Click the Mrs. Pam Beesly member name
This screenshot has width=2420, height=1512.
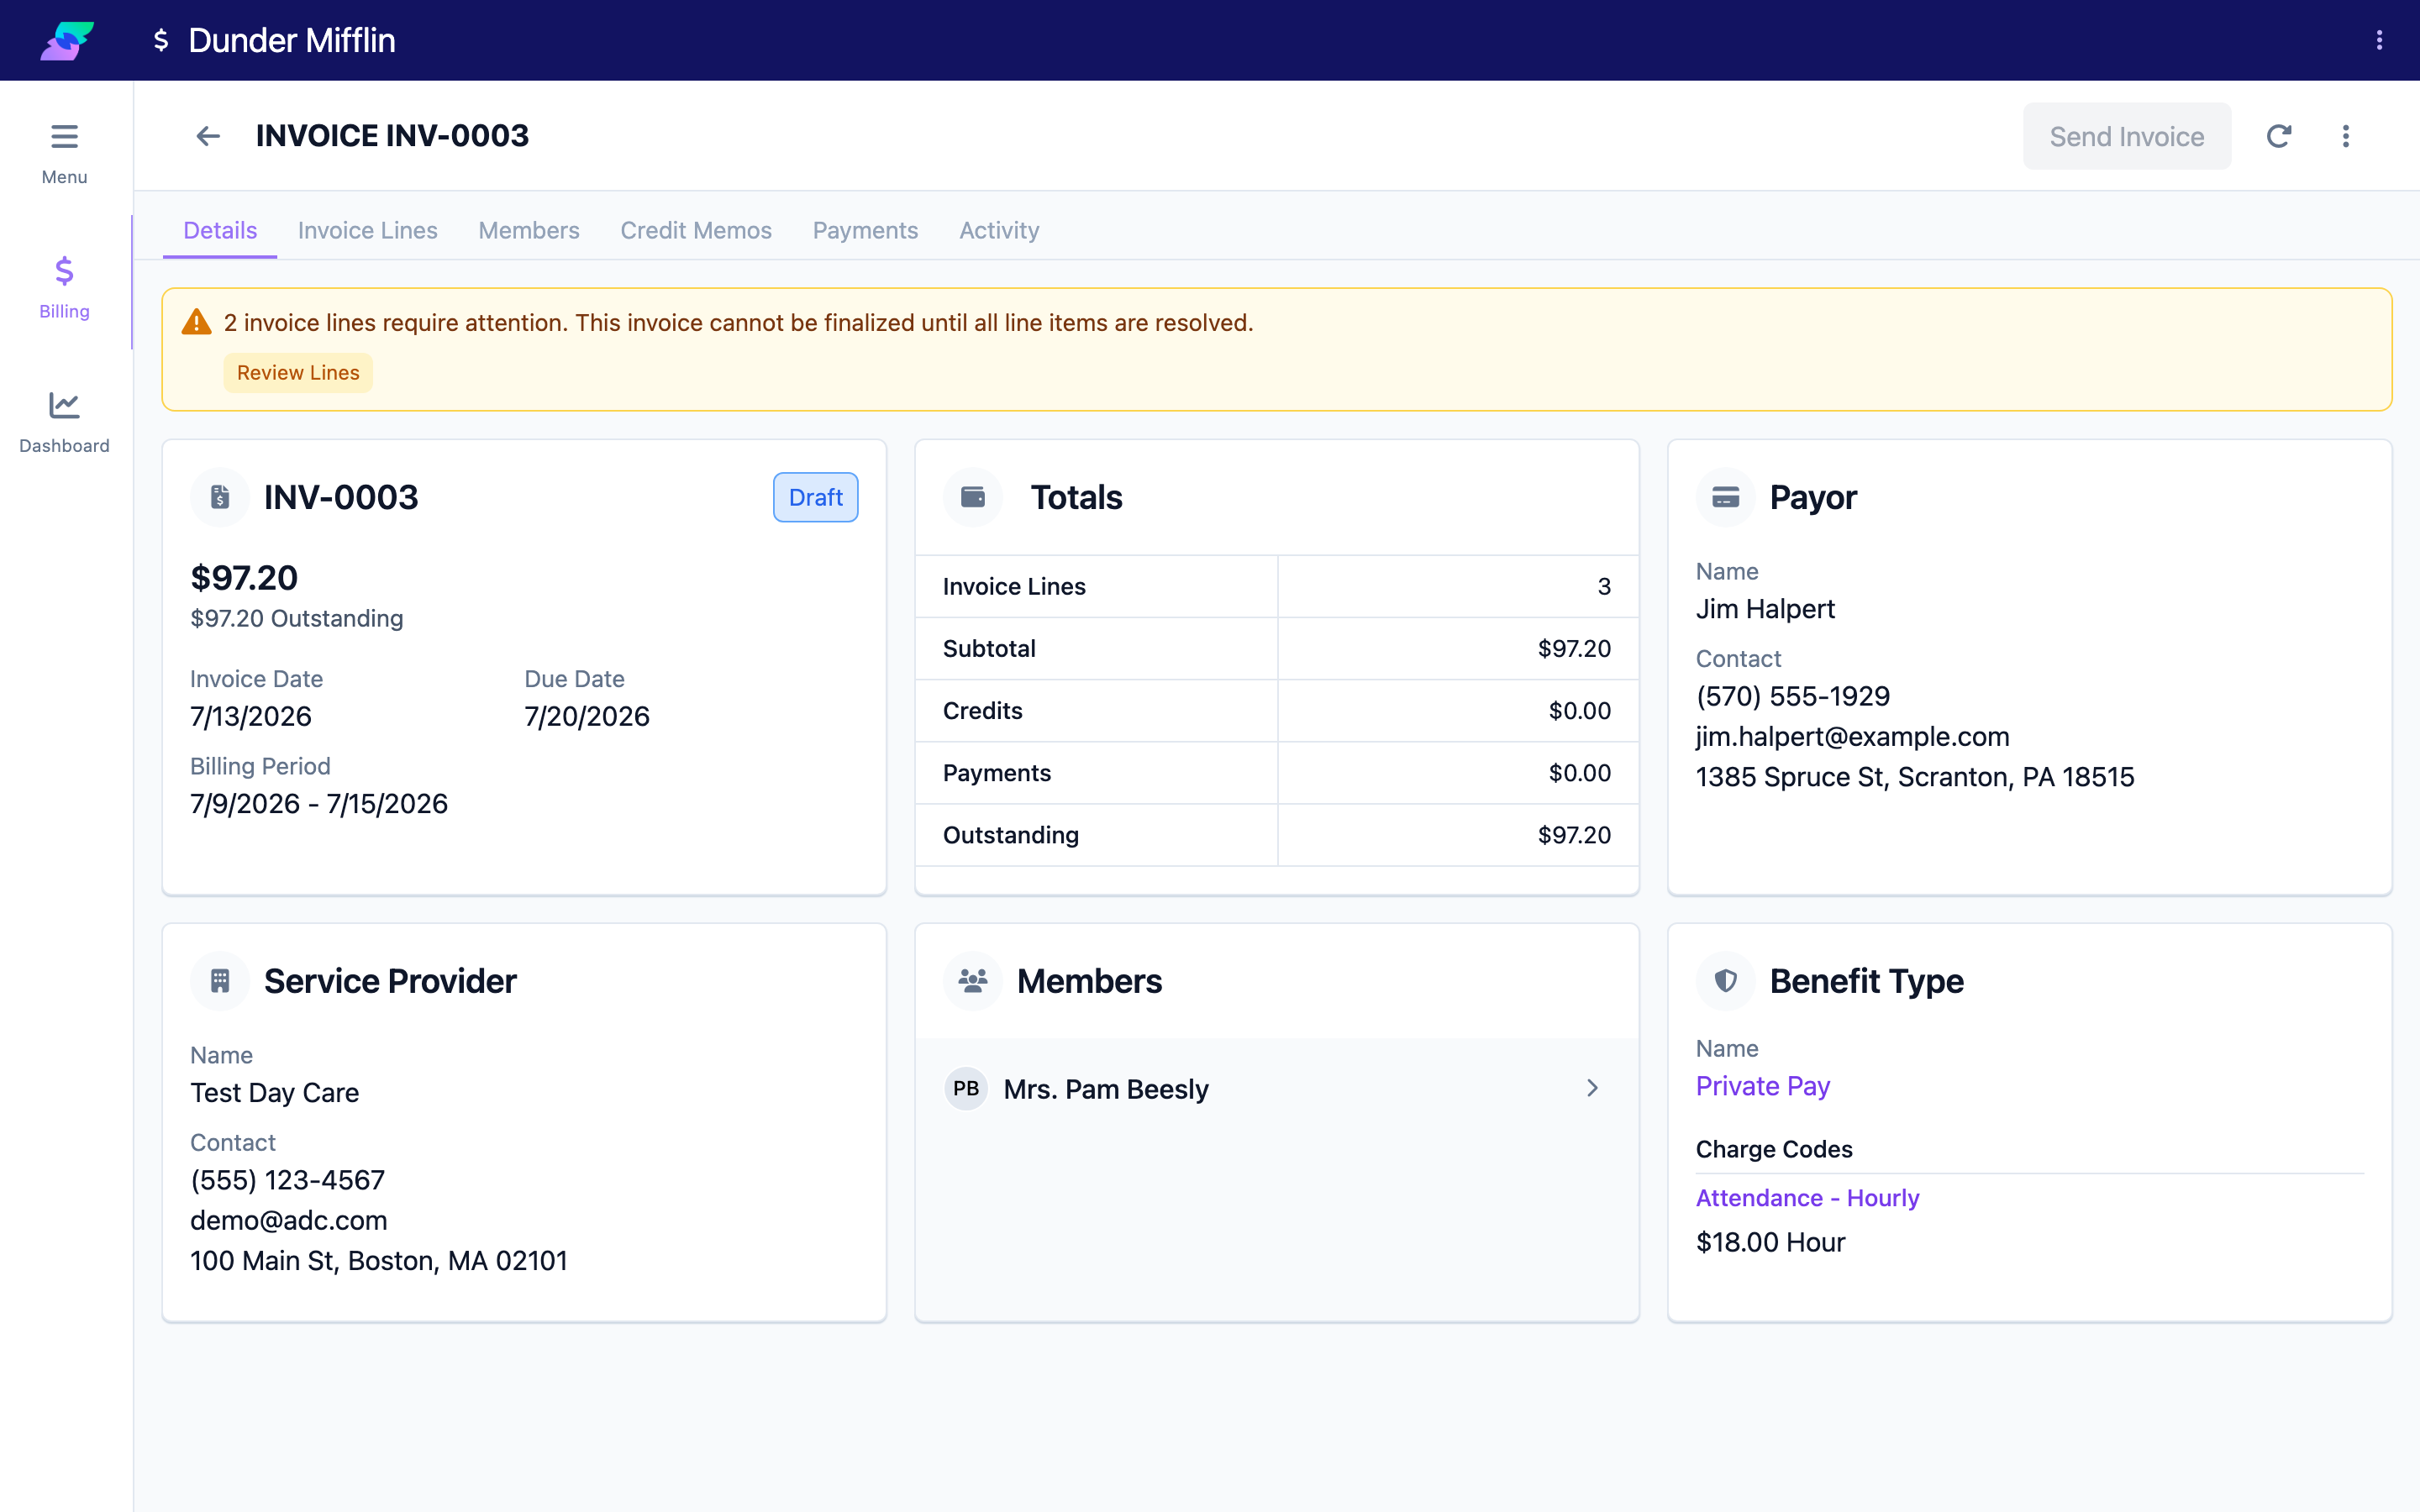[x=1106, y=1089]
